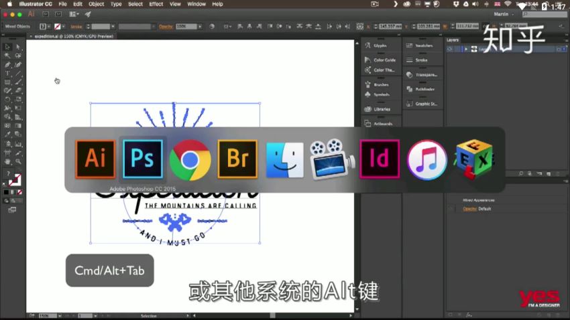Select the Lasso tool
The width and height of the screenshot is (570, 320).
click(18, 56)
